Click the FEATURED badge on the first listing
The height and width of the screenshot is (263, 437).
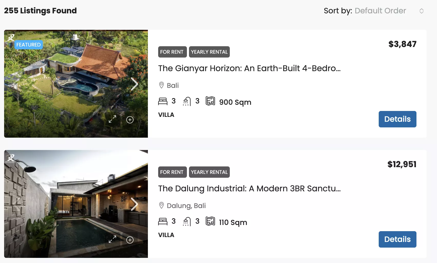click(28, 44)
